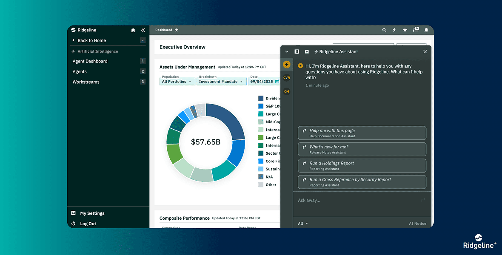Image resolution: width=502 pixels, height=255 pixels.
Task: Click the Dividend legend color swatch
Action: (x=261, y=98)
